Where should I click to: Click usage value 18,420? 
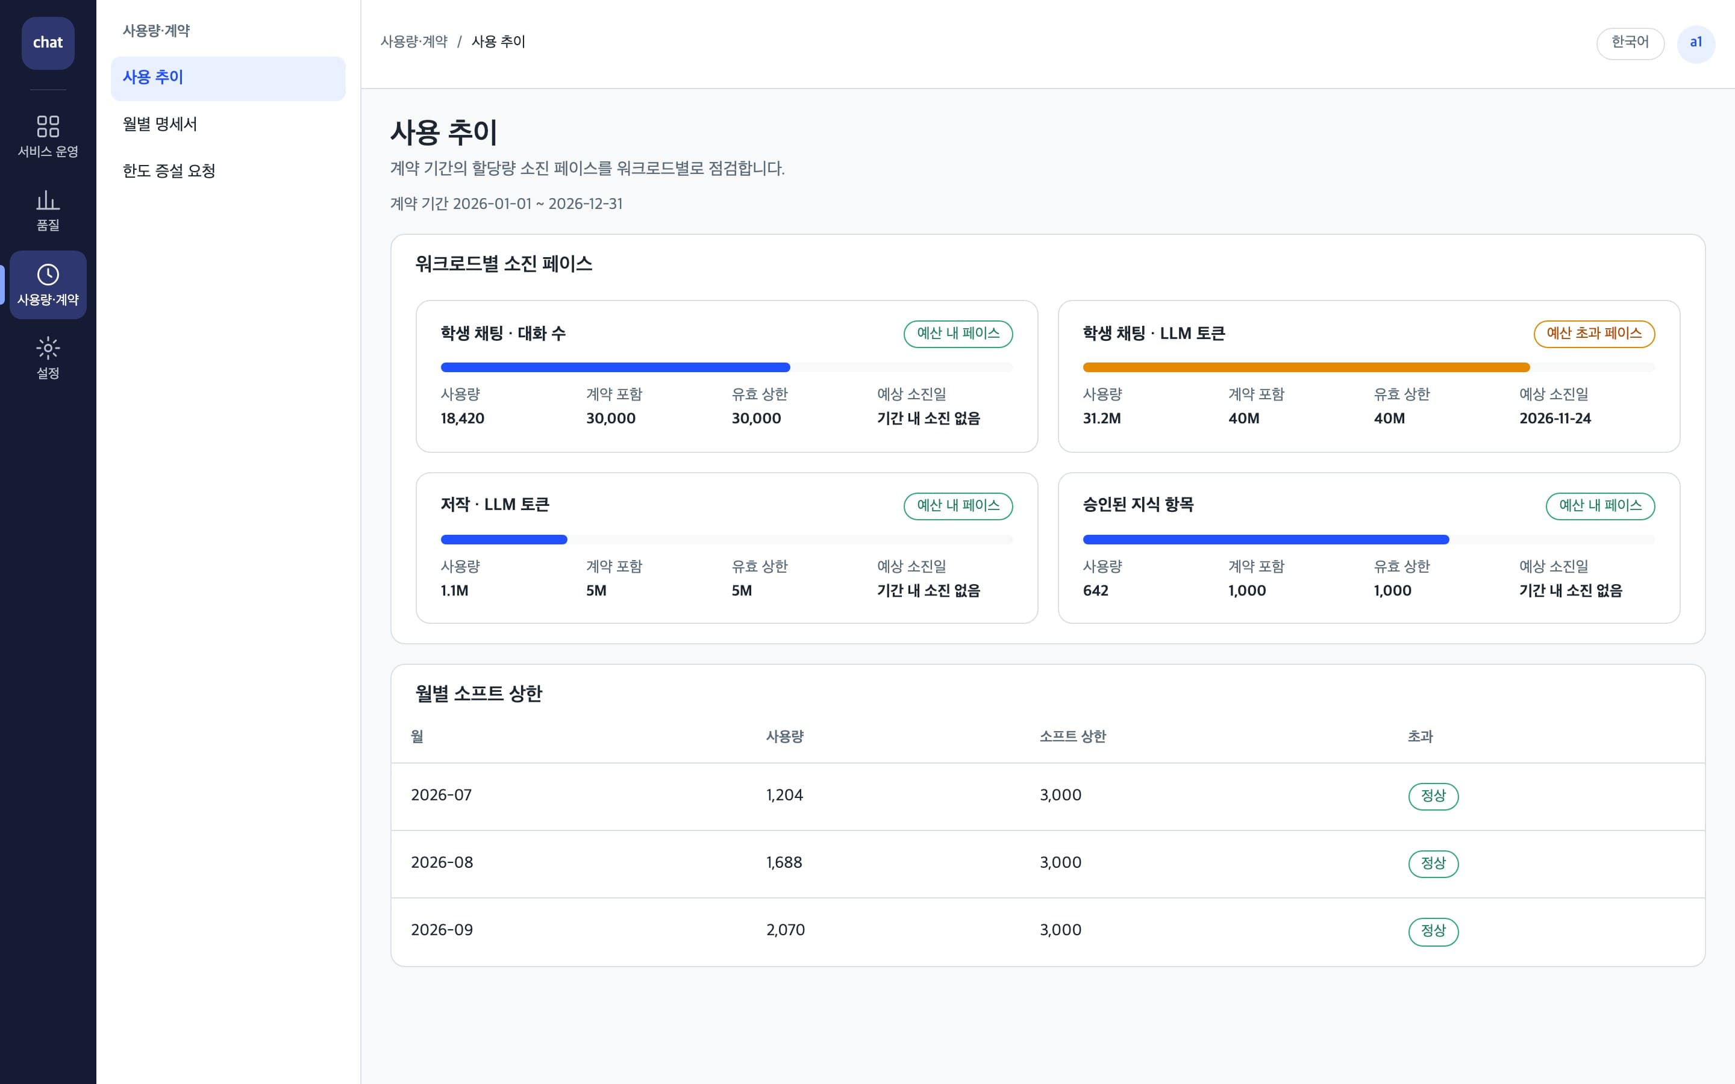tap(463, 419)
